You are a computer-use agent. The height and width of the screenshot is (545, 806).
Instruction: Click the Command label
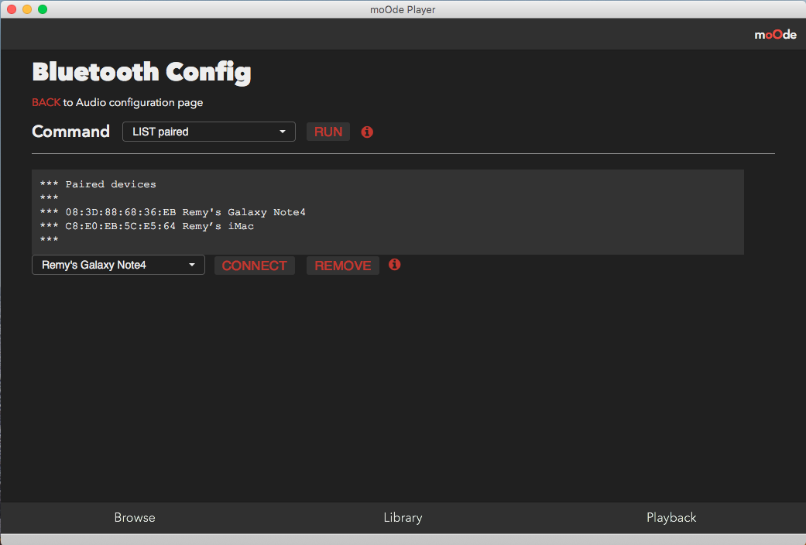pos(71,131)
